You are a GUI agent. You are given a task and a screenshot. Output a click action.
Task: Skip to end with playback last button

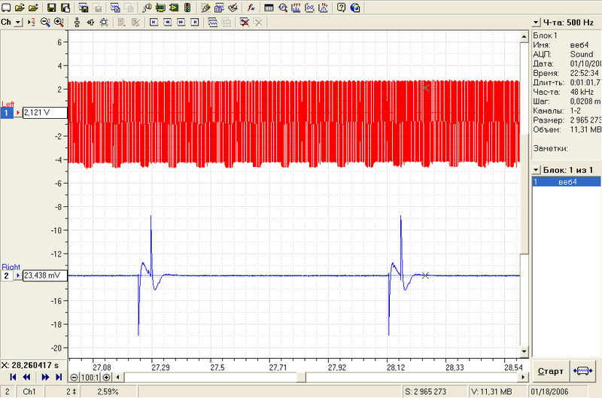coord(59,377)
